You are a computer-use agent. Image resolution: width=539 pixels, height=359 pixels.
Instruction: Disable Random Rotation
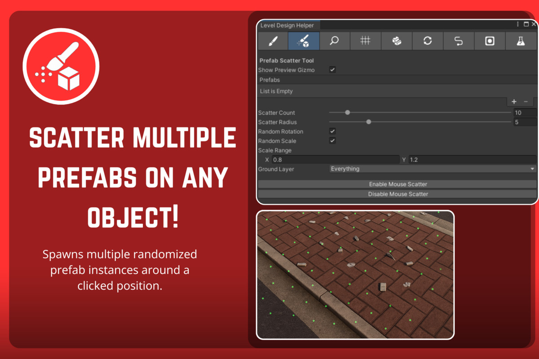coord(332,131)
